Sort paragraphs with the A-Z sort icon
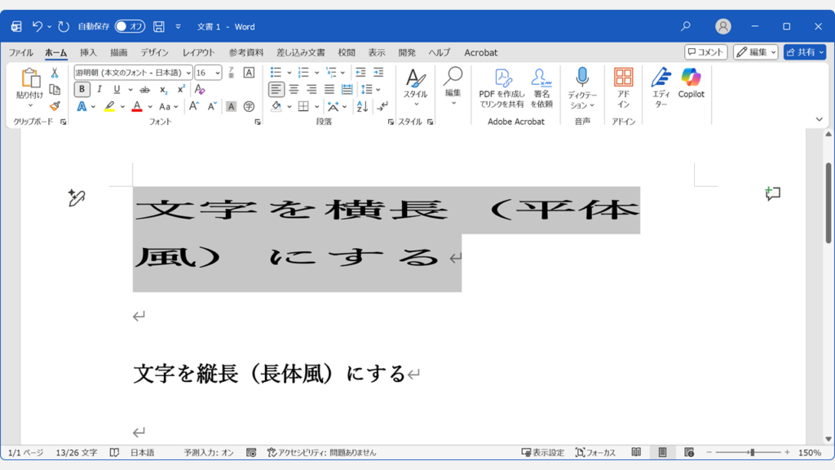Screen dimensions: 835x470 click(362, 106)
